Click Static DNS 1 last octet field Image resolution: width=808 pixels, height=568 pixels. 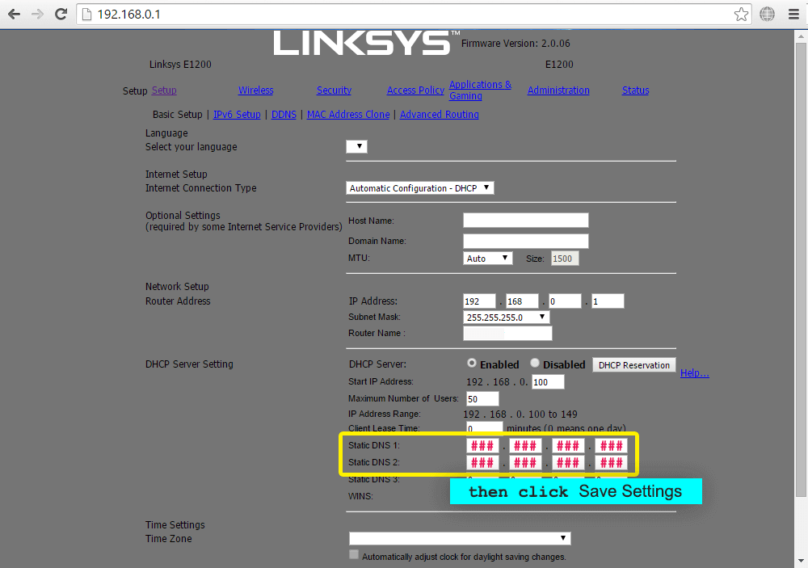click(x=611, y=445)
